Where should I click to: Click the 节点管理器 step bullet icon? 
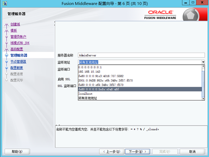[x=7, y=62]
